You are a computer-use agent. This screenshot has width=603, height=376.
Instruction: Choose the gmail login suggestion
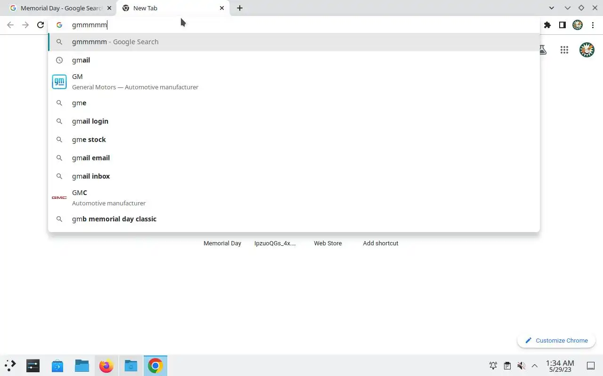click(294, 121)
